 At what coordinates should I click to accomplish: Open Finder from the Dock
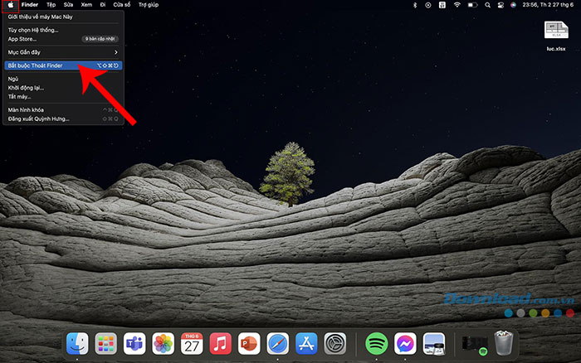[x=77, y=341]
